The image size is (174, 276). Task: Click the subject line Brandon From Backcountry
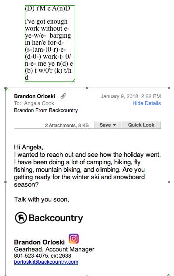click(x=46, y=110)
